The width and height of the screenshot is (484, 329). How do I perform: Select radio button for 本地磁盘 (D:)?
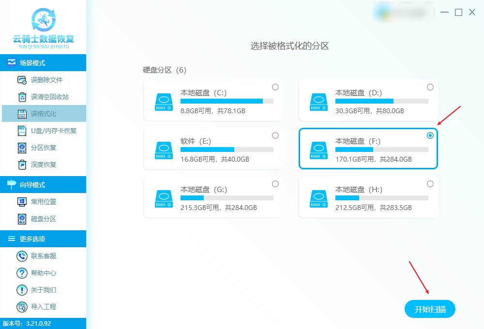click(430, 87)
